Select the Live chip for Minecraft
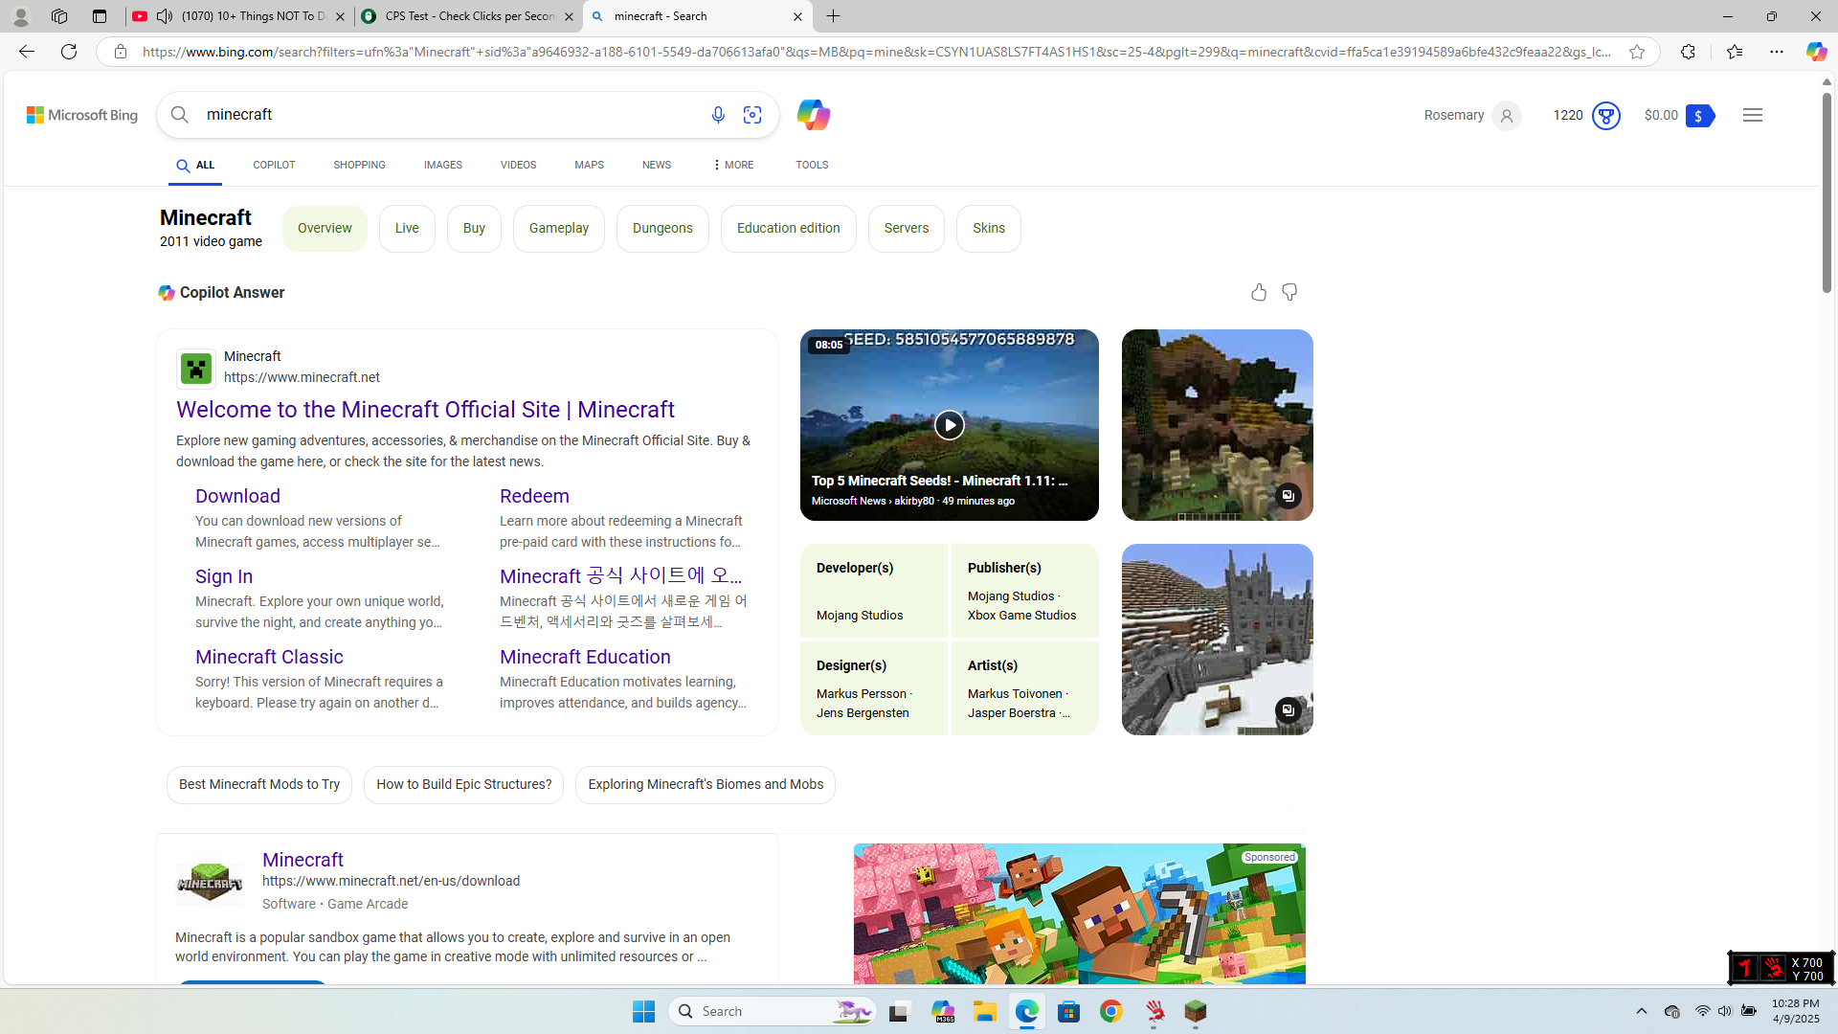Viewport: 1838px width, 1034px height. pyautogui.click(x=407, y=229)
